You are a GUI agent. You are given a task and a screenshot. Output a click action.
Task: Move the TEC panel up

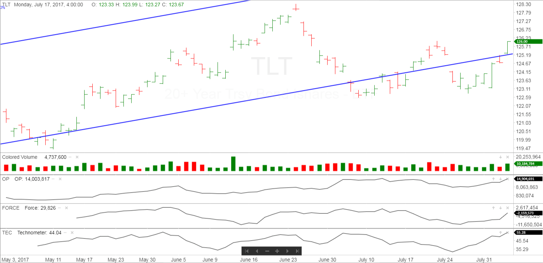pos(501,233)
